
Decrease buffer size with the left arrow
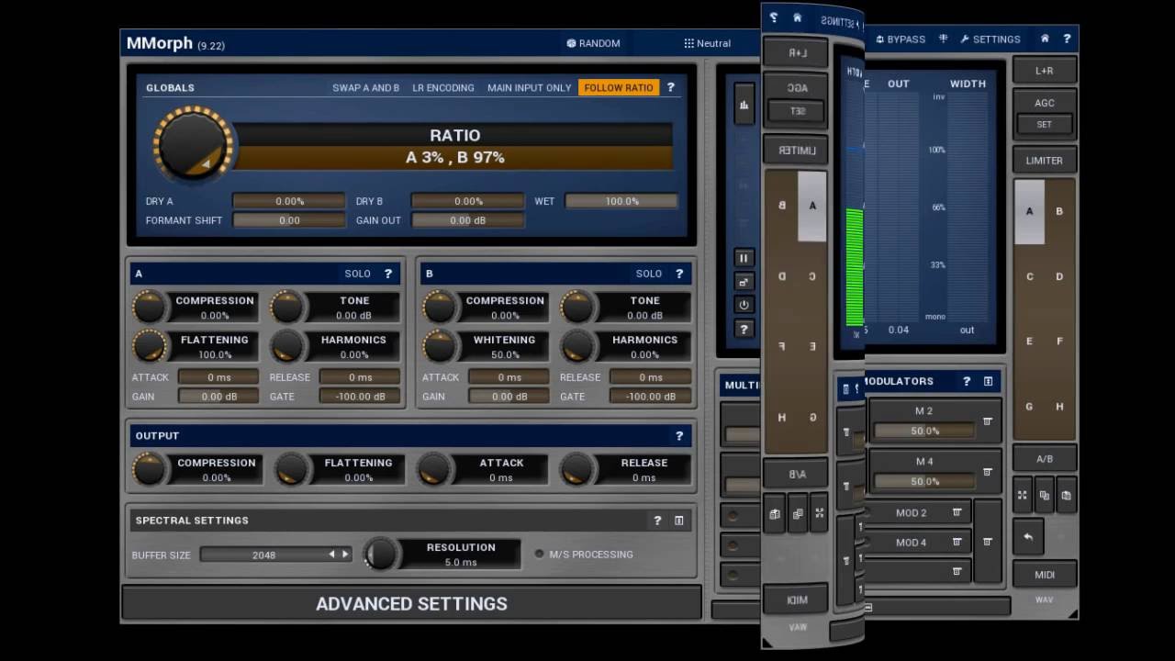(332, 555)
